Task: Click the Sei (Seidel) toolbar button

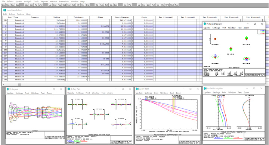Action: [x=158, y=5]
